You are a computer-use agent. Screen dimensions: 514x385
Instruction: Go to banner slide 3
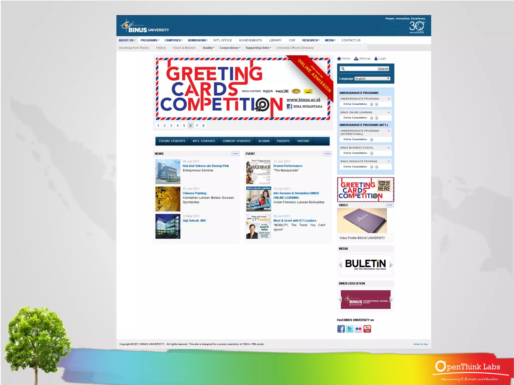171,126
